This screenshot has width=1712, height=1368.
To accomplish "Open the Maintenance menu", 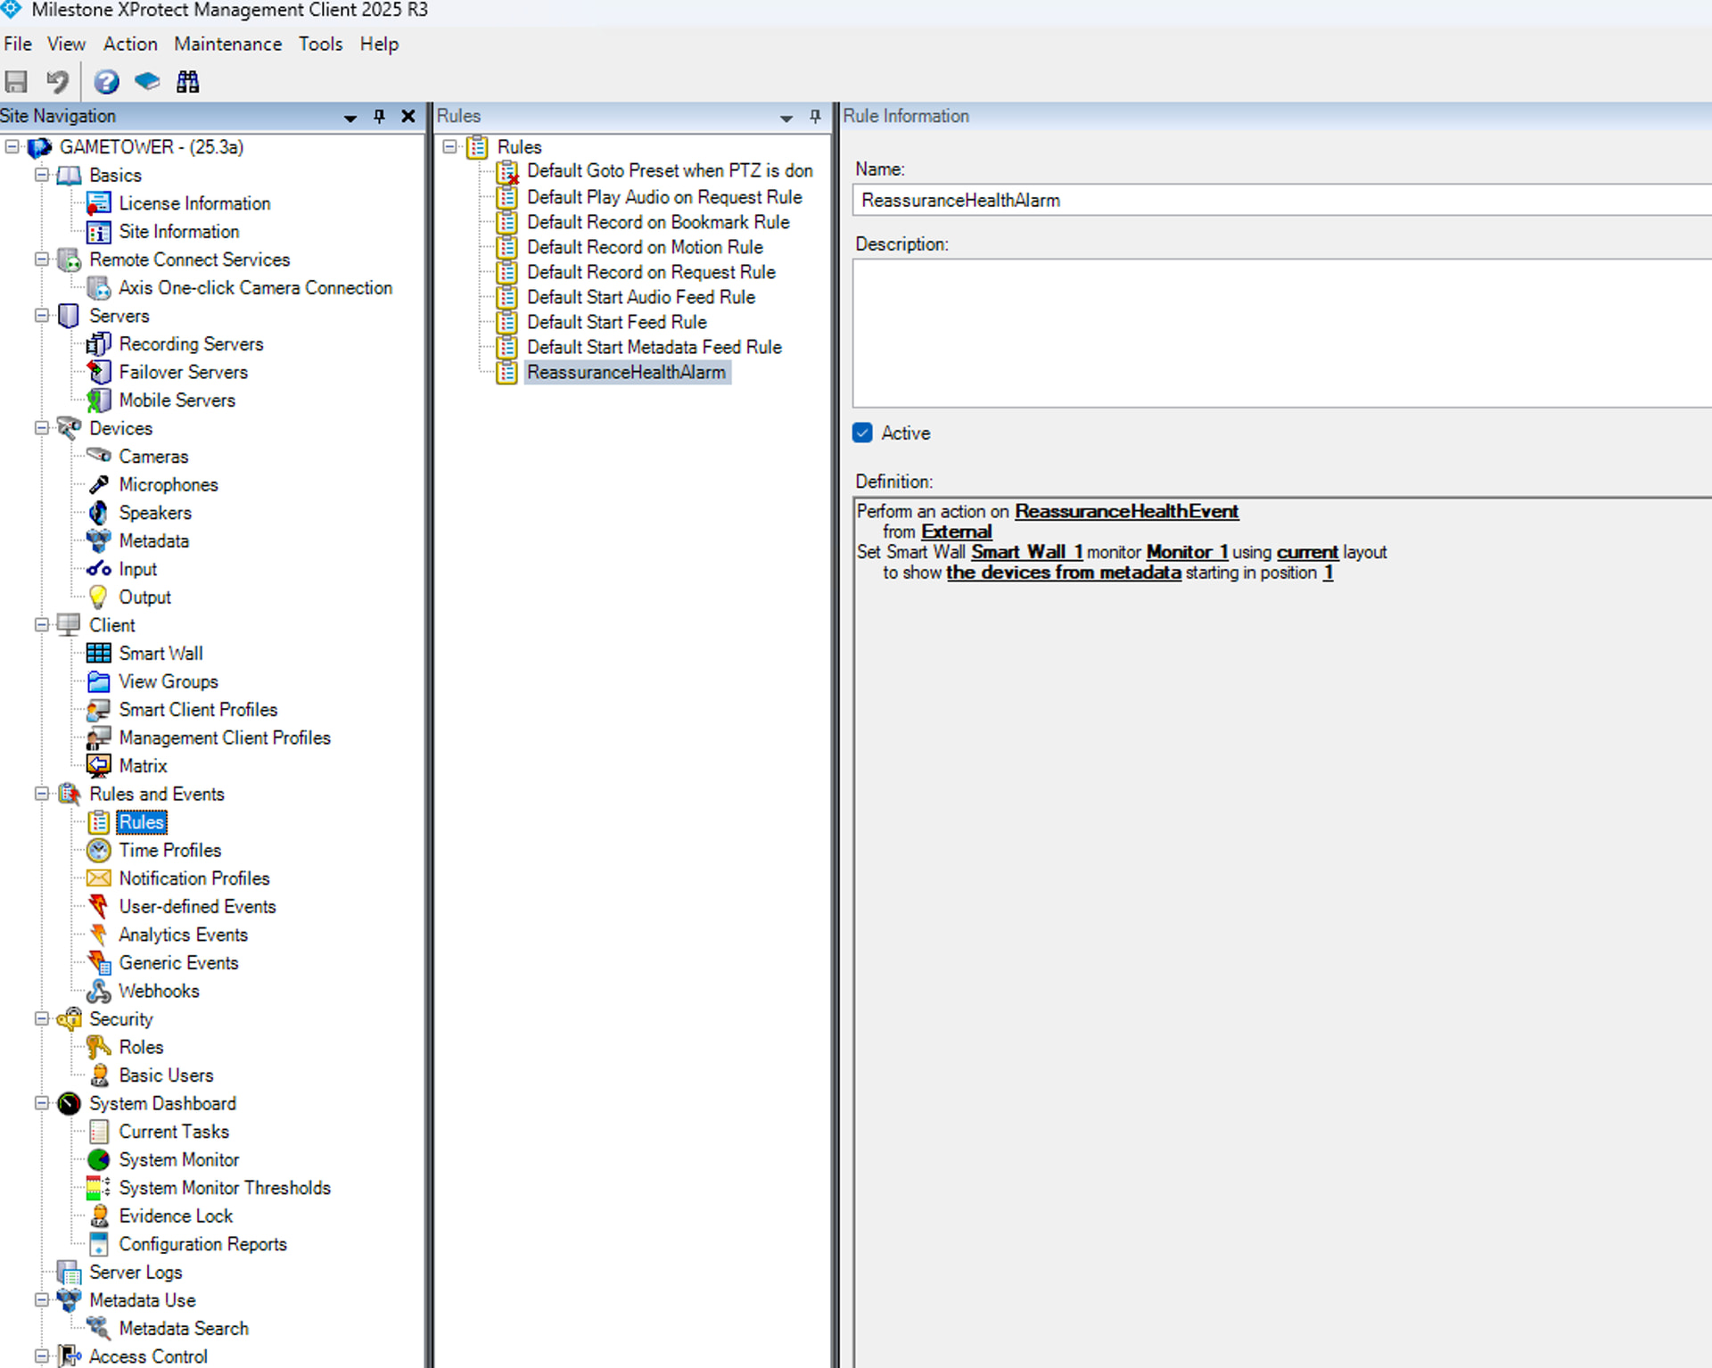I will click(227, 44).
